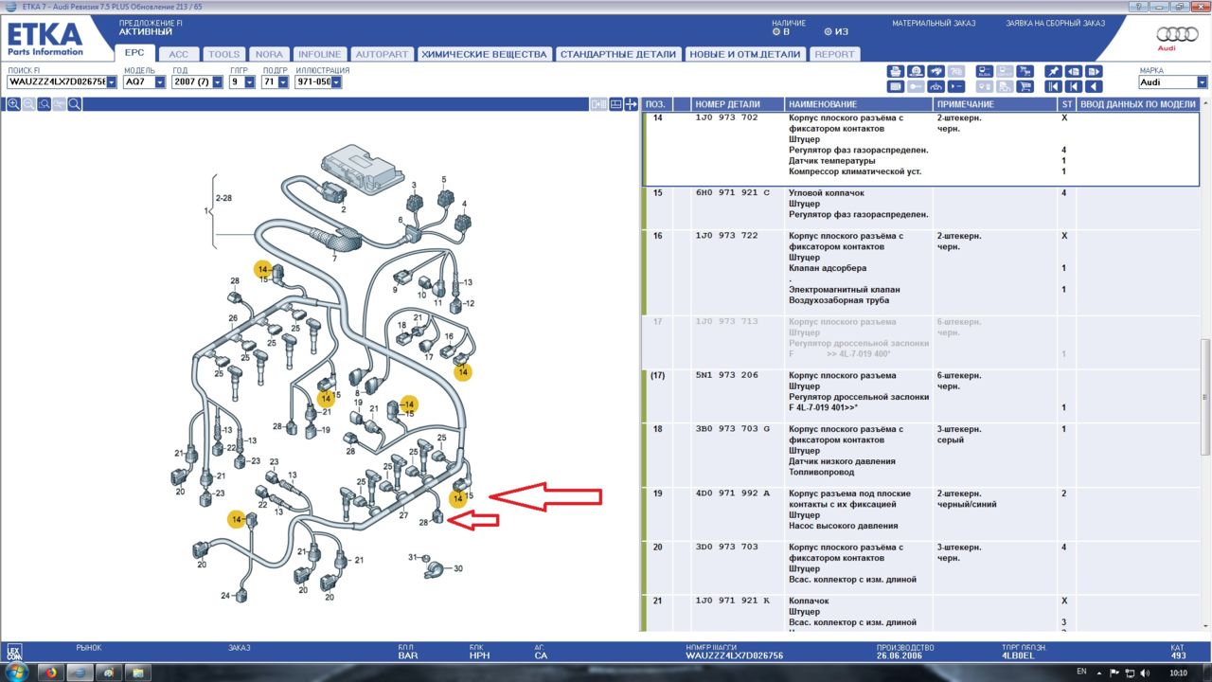Click МАТЕРИАЛЬНЫЙ ЗАКАЗ in the header
This screenshot has width=1212, height=682.
(x=933, y=23)
